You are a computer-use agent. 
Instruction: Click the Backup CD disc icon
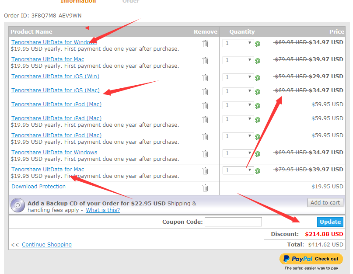[17, 205]
